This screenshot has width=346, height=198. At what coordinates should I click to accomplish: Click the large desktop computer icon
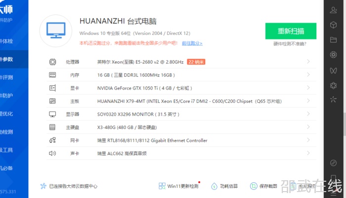(x=56, y=31)
